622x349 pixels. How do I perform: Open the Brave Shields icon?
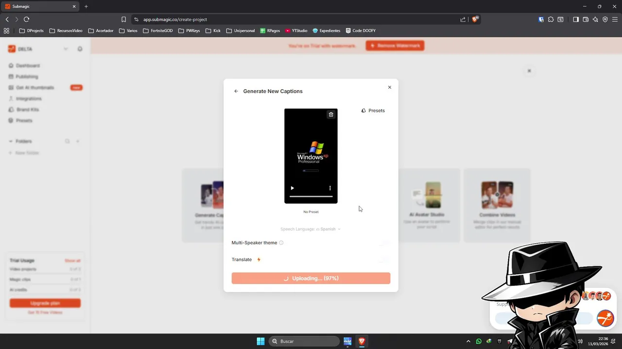coord(475,19)
